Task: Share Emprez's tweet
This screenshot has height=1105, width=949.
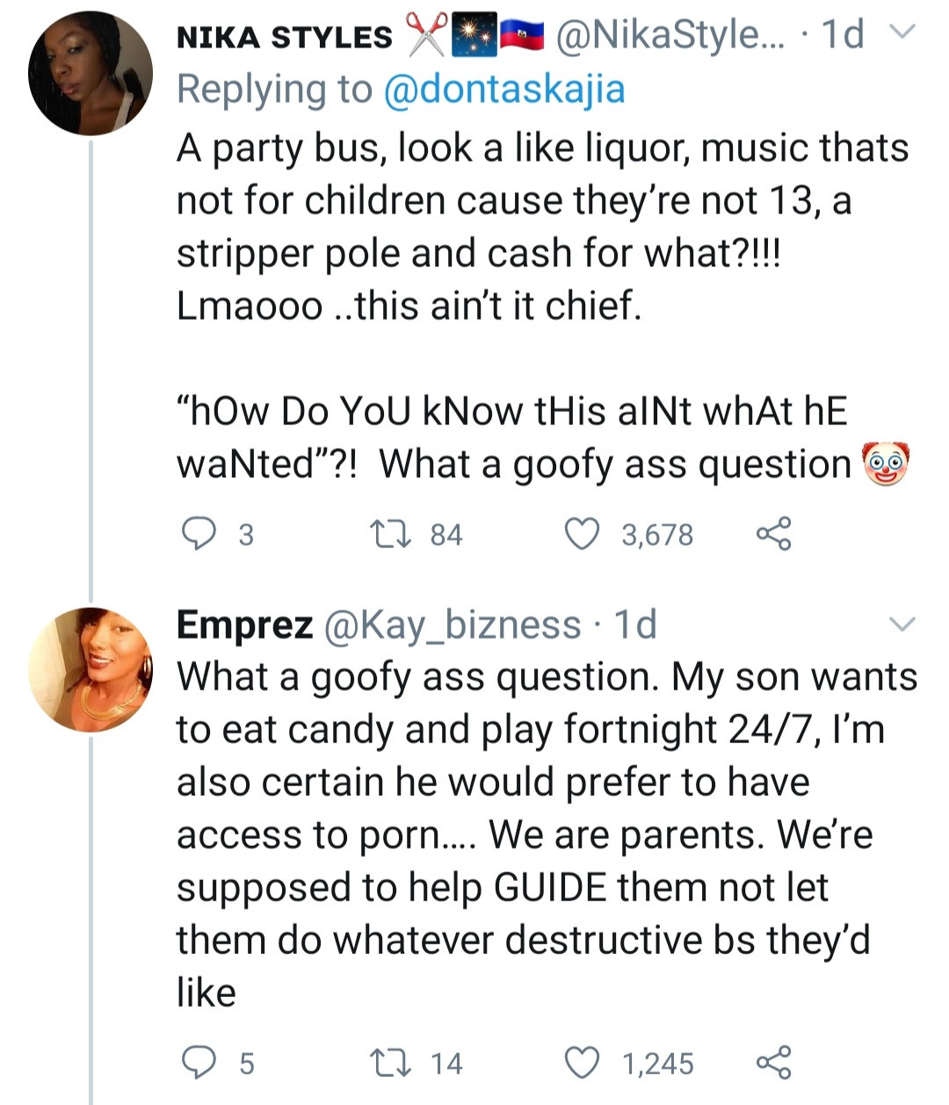Action: point(773,1063)
